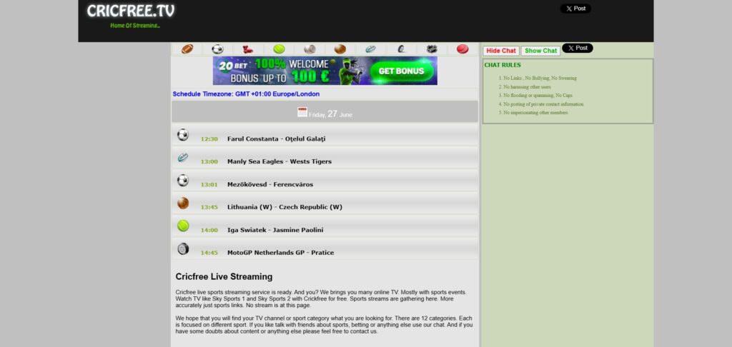Open Lithuania (W) - Czech Republic (W) game
The image size is (732, 347).
point(285,207)
